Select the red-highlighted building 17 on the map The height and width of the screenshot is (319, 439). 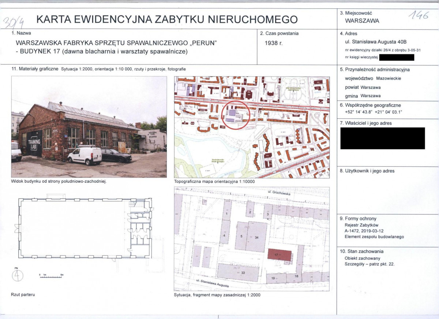click(x=280, y=254)
